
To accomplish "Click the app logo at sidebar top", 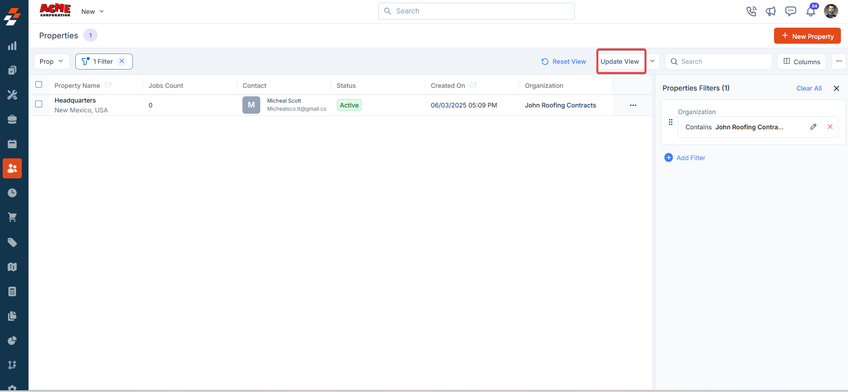I will (x=12, y=17).
